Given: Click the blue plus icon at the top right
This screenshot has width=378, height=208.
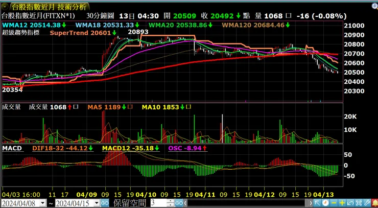Looking at the screenshot, I should click(x=375, y=6).
